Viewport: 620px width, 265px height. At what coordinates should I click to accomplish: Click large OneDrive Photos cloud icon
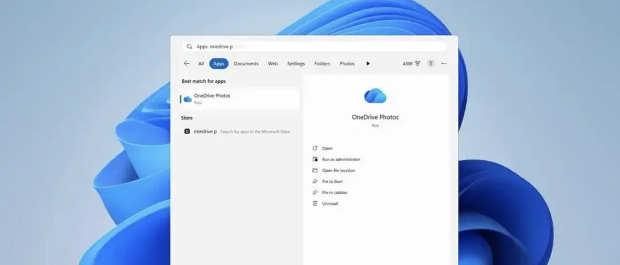[375, 95]
